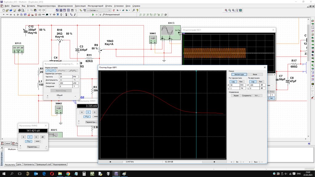Switch to the Компоненты tab at the bottom
315x177 pixels.
29,165
